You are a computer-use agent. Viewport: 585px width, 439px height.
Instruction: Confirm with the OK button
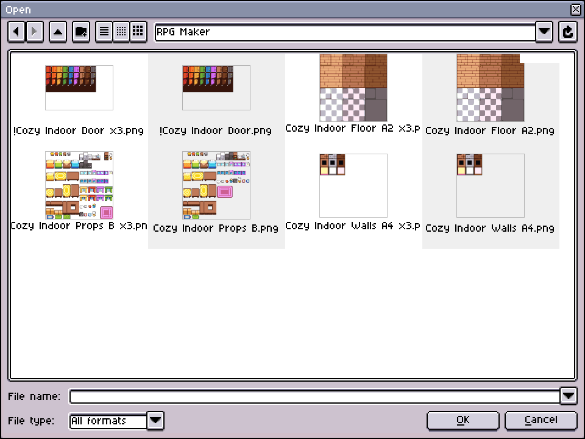tap(463, 420)
